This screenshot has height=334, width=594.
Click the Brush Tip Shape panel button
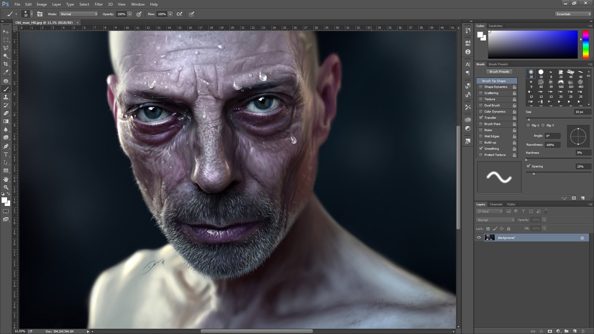(x=495, y=80)
